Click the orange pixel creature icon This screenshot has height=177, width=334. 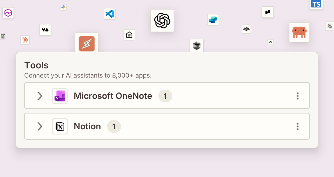299,32
